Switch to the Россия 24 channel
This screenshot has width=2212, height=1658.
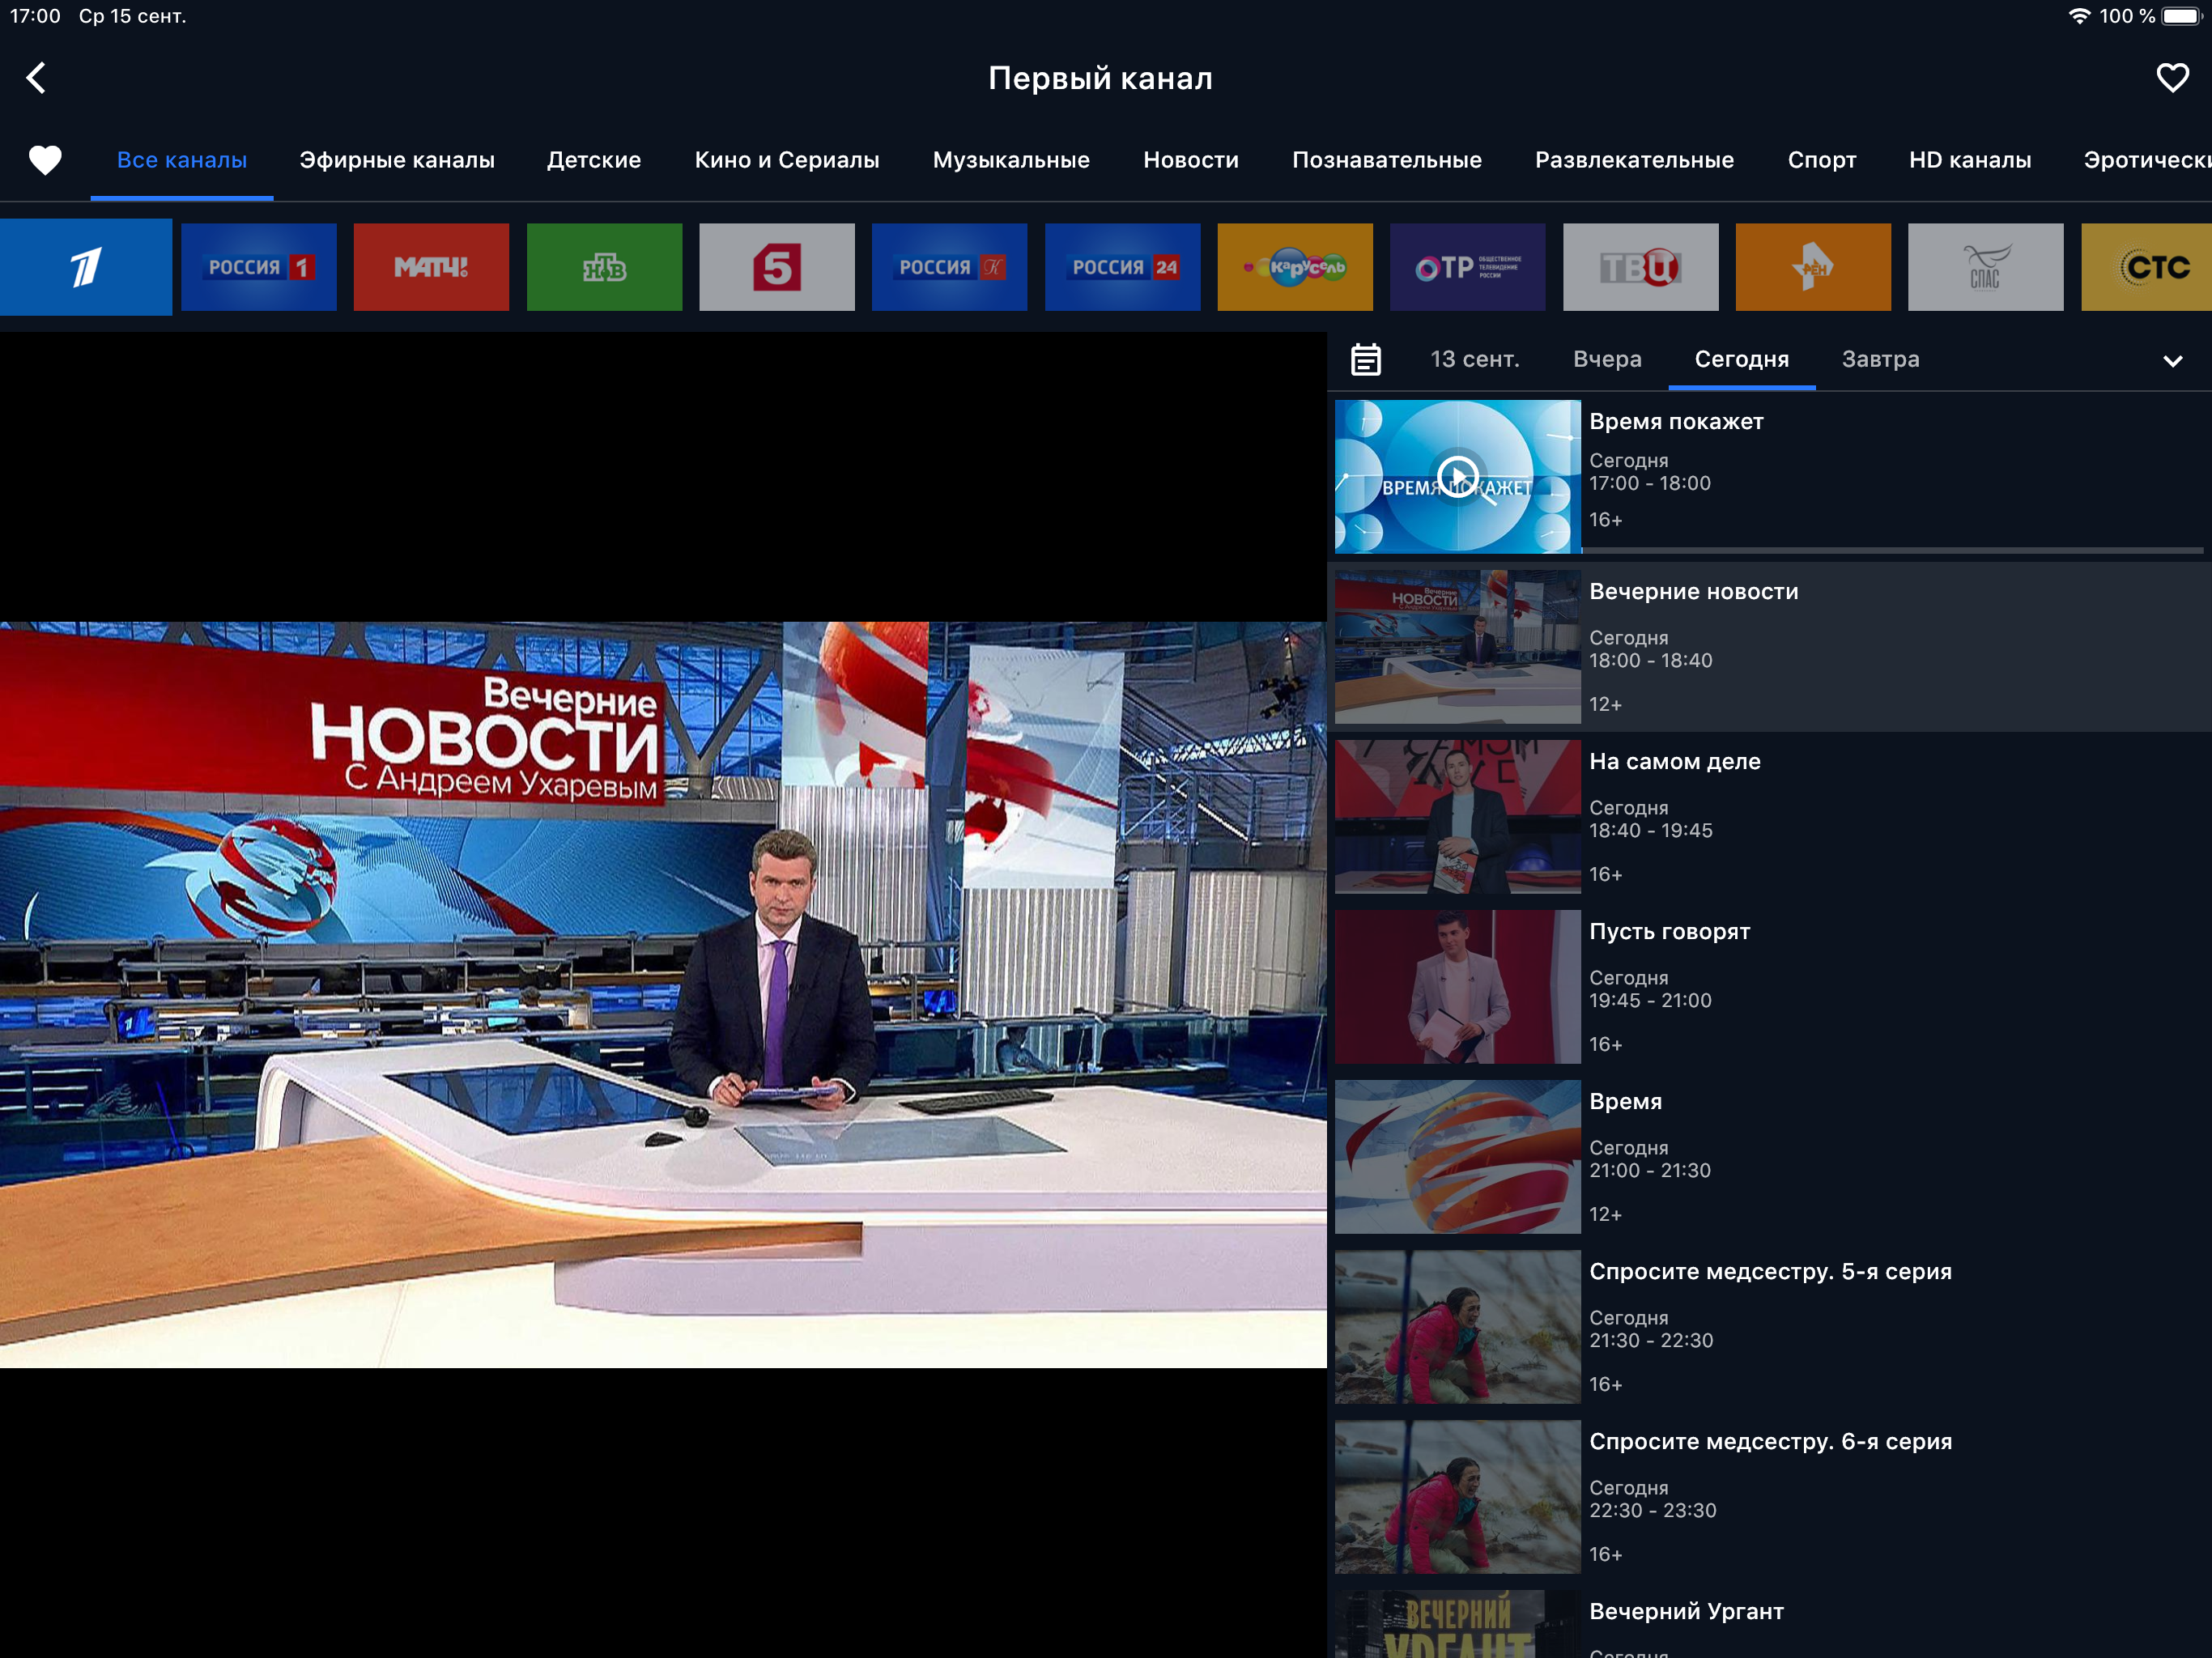click(1122, 267)
